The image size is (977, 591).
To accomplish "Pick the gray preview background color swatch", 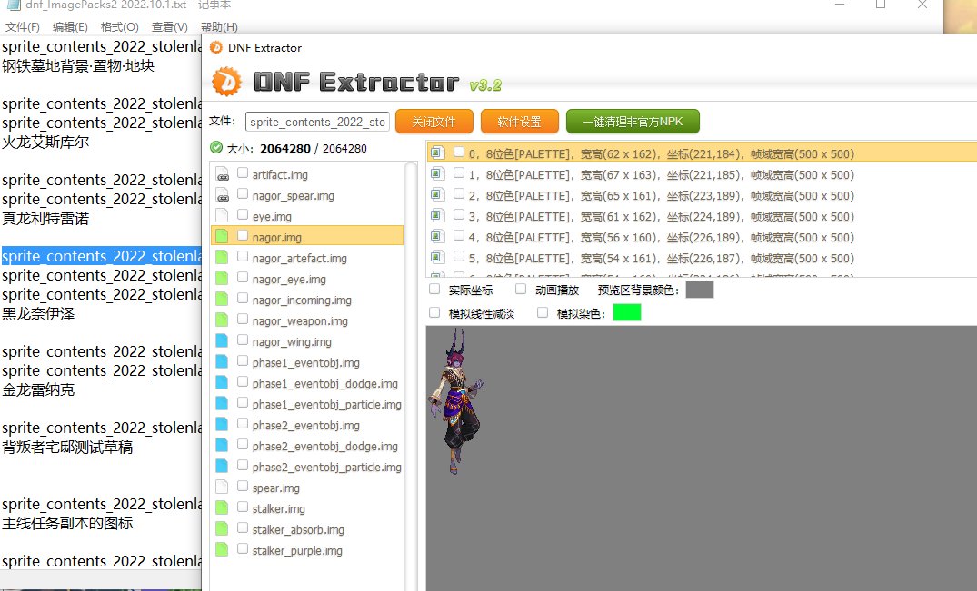I will [x=699, y=290].
